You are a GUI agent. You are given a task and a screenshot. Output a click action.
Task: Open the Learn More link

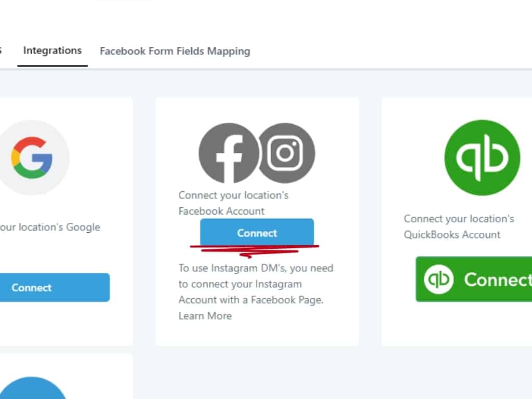point(205,316)
